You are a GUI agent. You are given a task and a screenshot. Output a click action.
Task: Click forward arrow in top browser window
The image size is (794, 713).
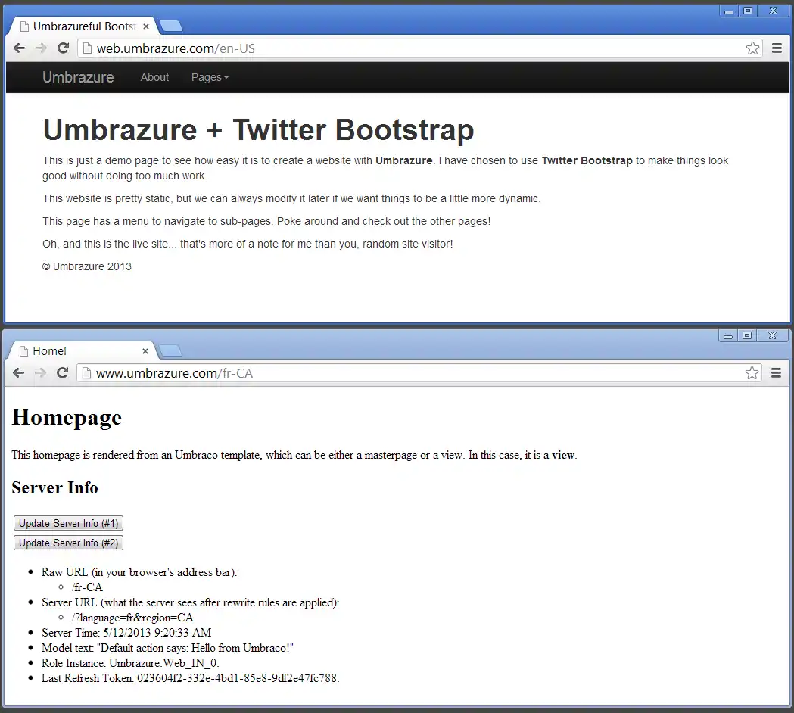point(41,48)
